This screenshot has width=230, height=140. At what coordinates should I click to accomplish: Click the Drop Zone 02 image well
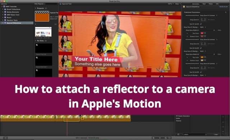click(x=203, y=44)
